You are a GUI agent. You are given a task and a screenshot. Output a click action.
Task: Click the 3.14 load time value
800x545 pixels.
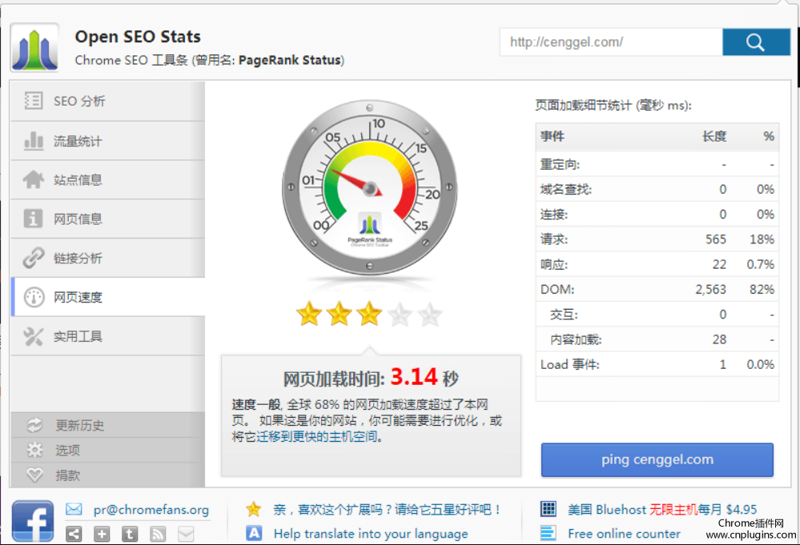click(414, 377)
